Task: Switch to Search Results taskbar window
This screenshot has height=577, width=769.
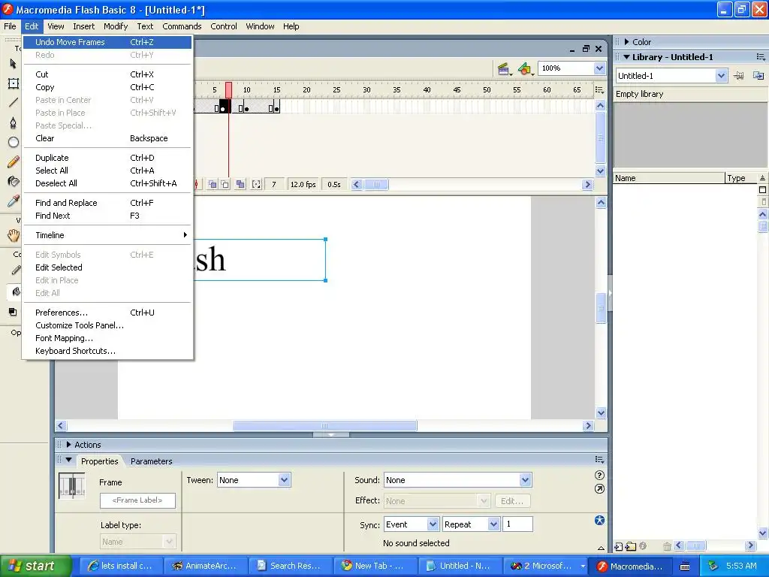Action: point(289,566)
